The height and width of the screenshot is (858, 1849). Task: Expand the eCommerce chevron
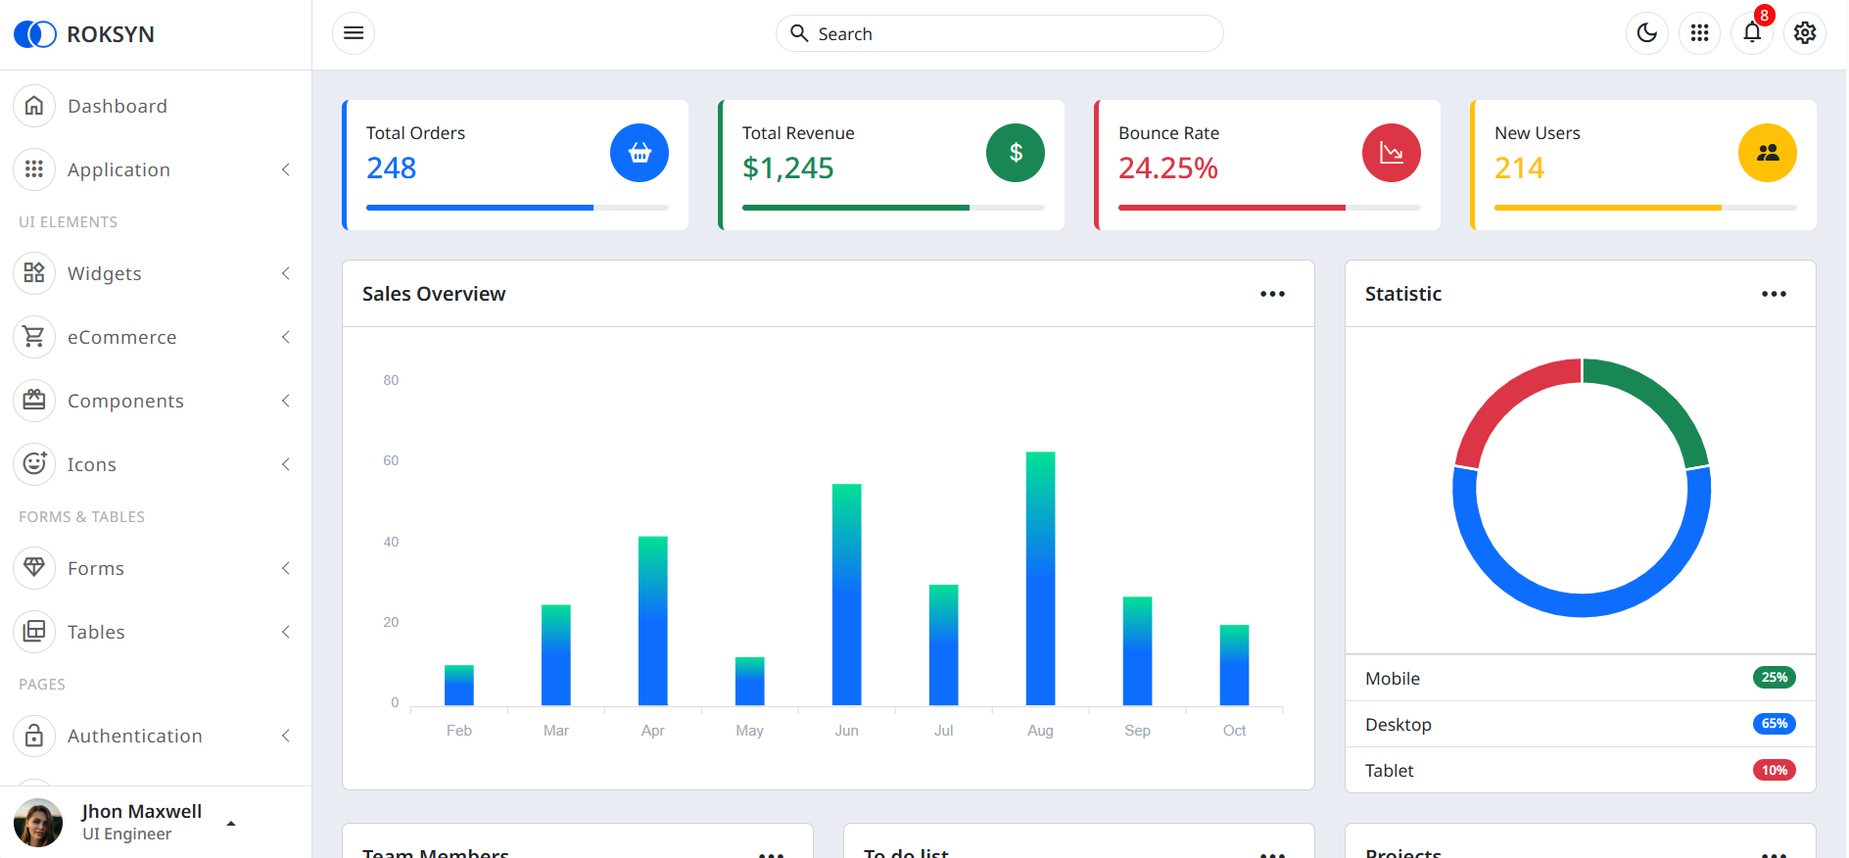(286, 337)
